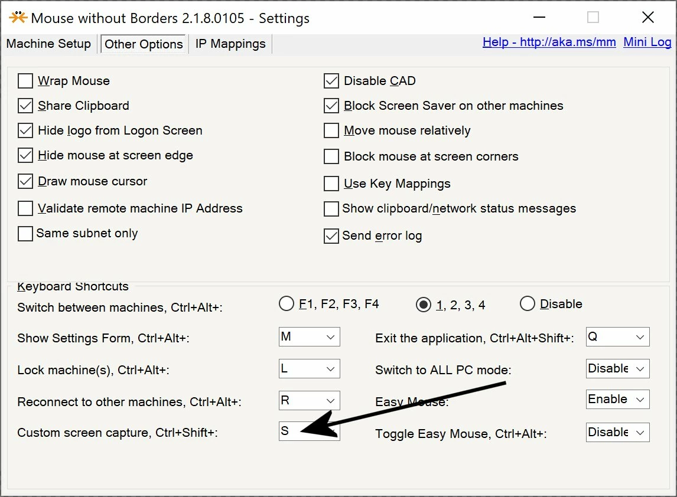Check the Same subnet only box
Viewport: 677px width, 497px height.
[x=25, y=233]
